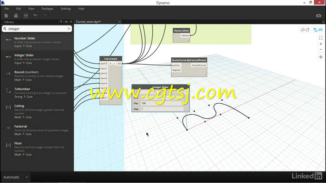Select Number Slider search result
This screenshot has width=326, height=183.
tap(37, 42)
